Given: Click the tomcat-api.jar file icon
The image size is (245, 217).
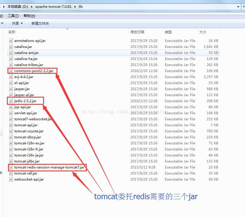Looking at the screenshot, I should tap(11, 125).
